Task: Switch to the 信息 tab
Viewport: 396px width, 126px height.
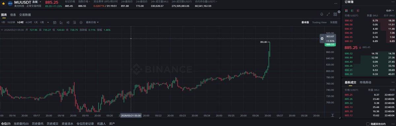Action: tap(13, 15)
